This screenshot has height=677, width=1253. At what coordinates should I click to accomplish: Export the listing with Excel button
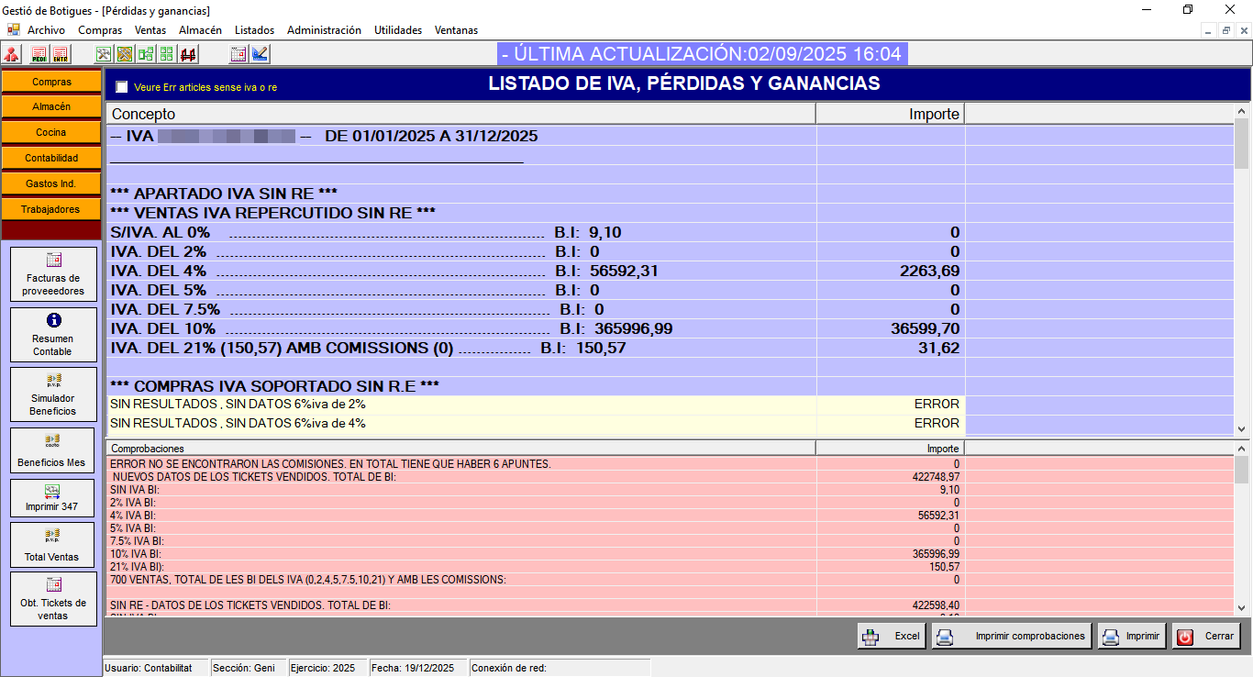coord(892,636)
